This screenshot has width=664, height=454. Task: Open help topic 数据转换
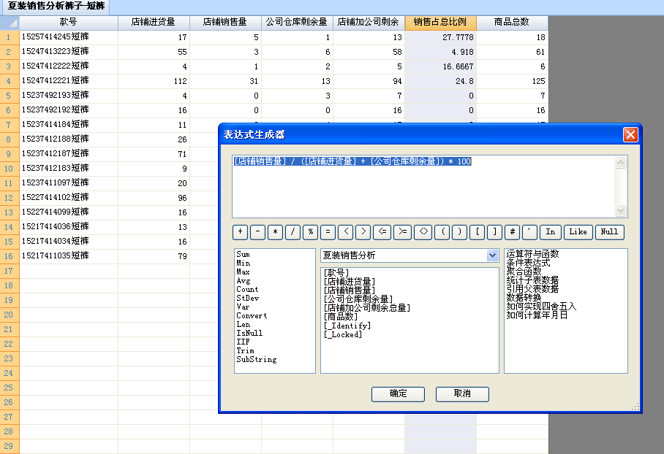524,298
